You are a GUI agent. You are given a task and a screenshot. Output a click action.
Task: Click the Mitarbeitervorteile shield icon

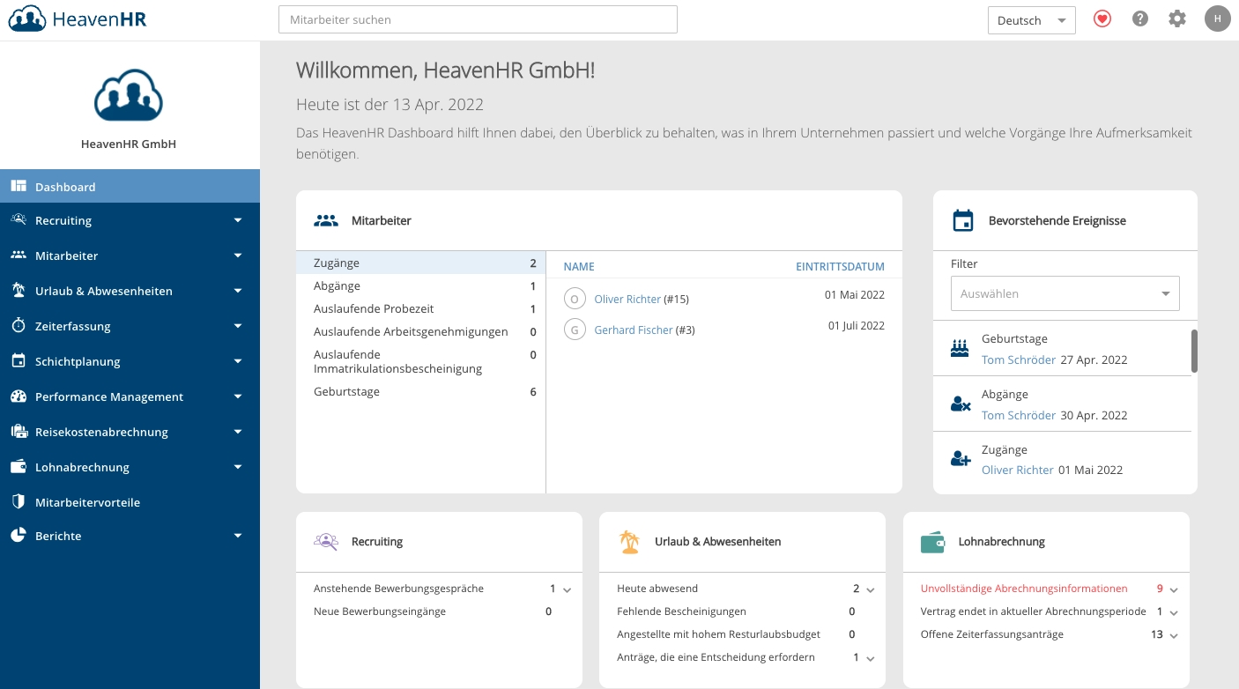19,501
